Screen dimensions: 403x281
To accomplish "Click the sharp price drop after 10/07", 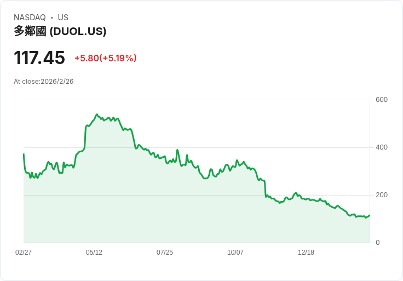I will pyautogui.click(x=265, y=189).
